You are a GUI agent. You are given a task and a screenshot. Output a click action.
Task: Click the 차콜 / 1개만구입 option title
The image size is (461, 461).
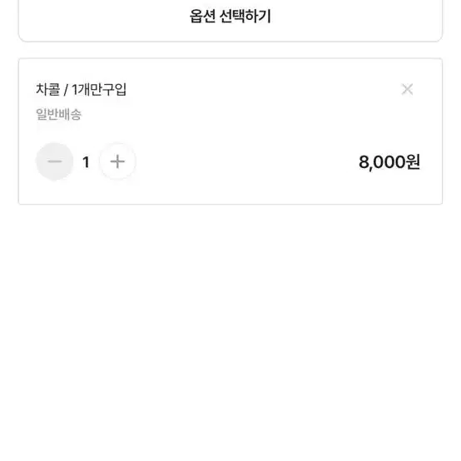[x=82, y=89]
